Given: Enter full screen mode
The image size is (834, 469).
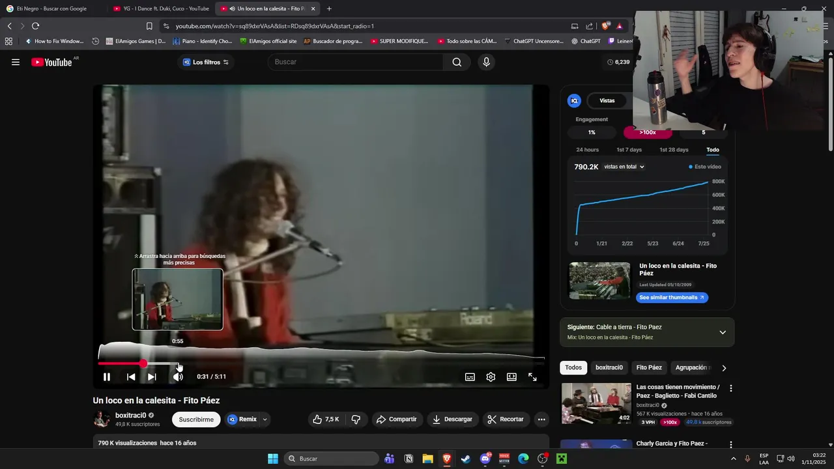Looking at the screenshot, I should (x=532, y=377).
